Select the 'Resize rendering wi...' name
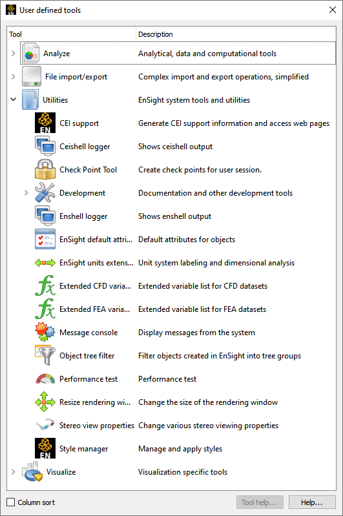The height and width of the screenshot is (516, 343). (95, 402)
